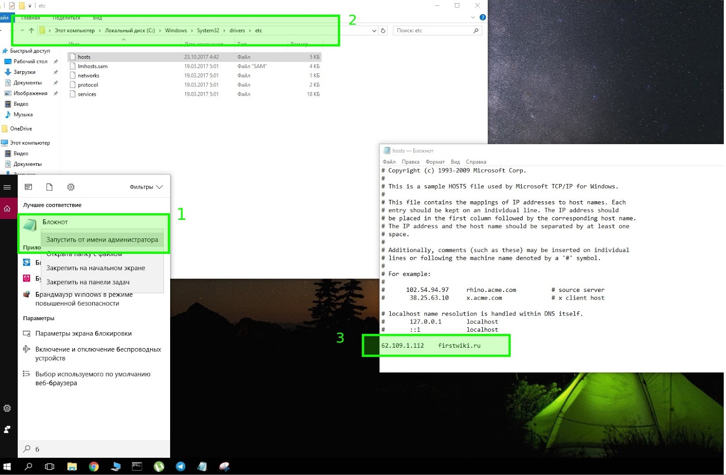The image size is (726, 475).
Task: Switch to the Главная ribbon tab
Action: pos(30,18)
